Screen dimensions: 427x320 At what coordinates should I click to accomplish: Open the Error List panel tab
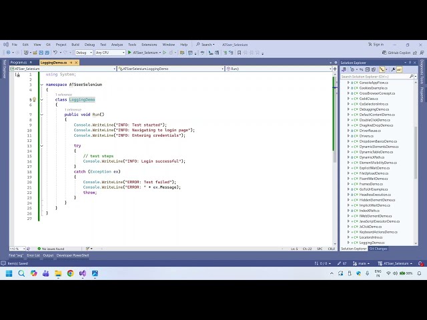33,255
